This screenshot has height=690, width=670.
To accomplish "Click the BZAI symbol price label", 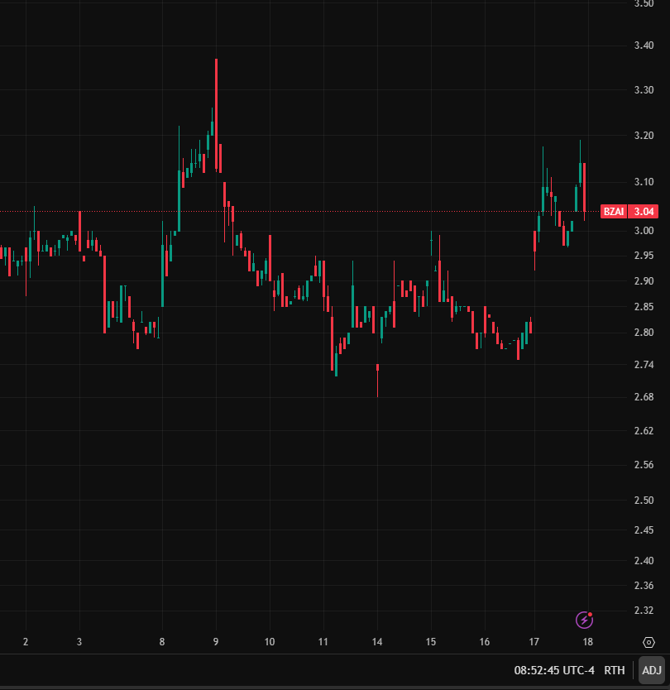I will pos(614,212).
